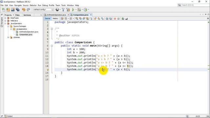Close the Comparision.java tab
This screenshot has height=118, width=210.
(x=91, y=15)
